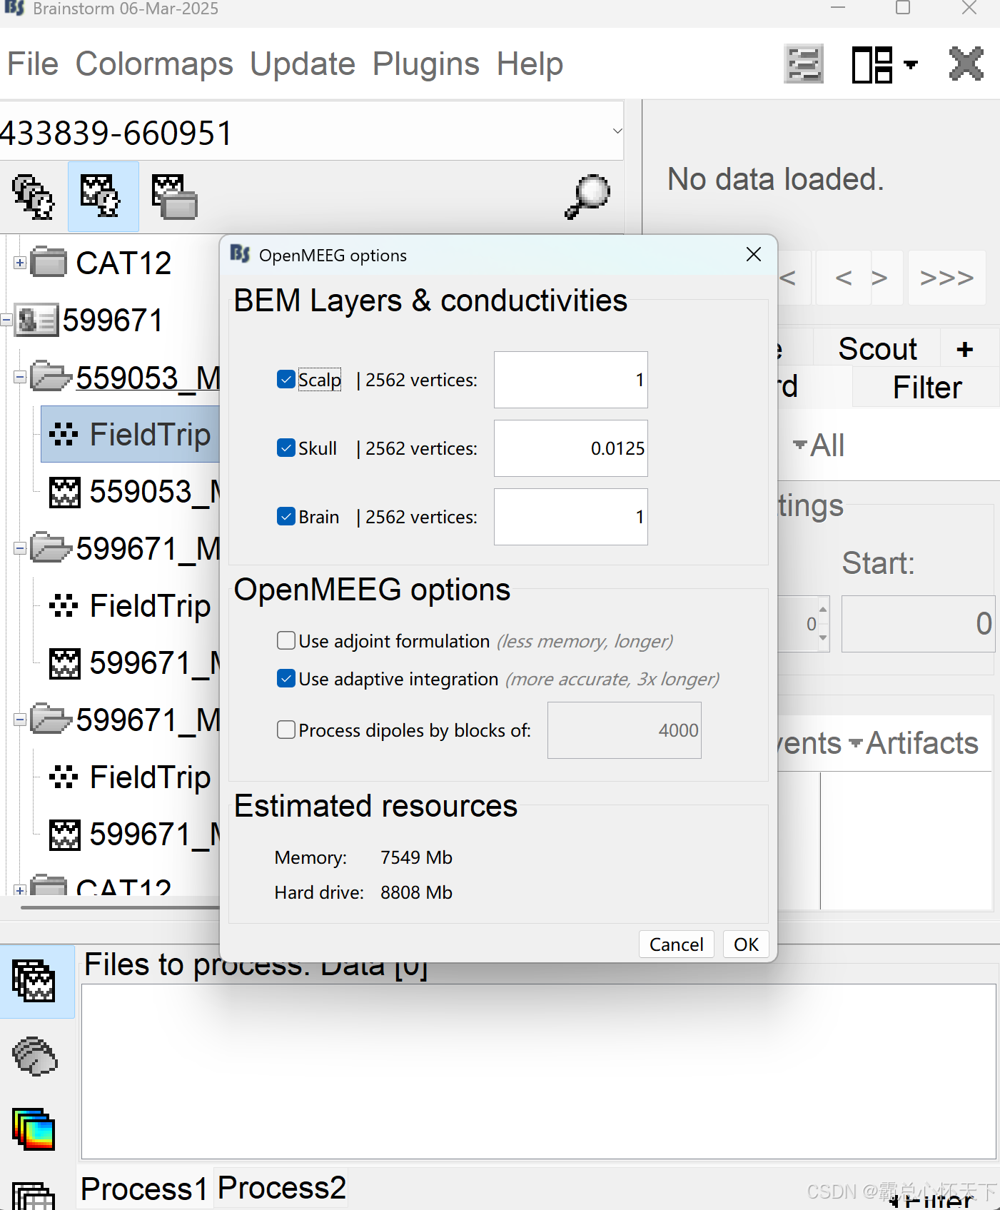Image resolution: width=1000 pixels, height=1210 pixels.
Task: Click the close all figures X icon
Action: [x=966, y=64]
